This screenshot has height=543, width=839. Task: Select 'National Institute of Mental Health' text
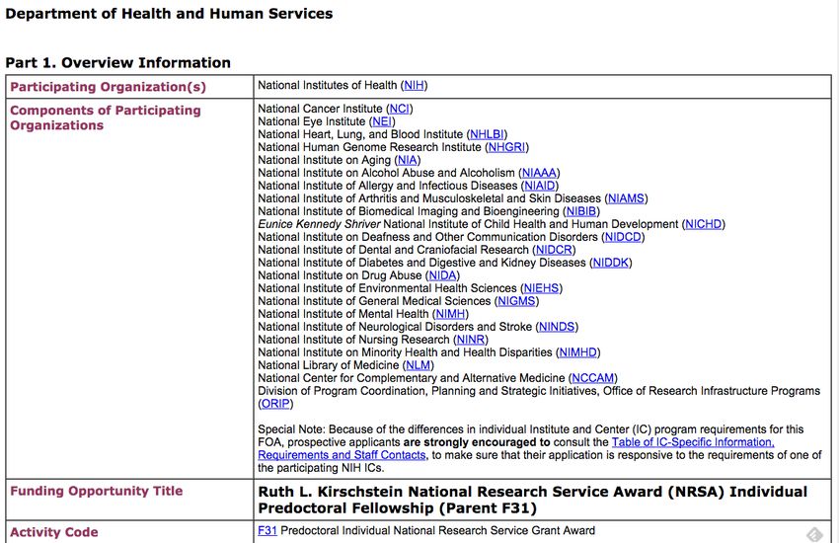click(343, 314)
